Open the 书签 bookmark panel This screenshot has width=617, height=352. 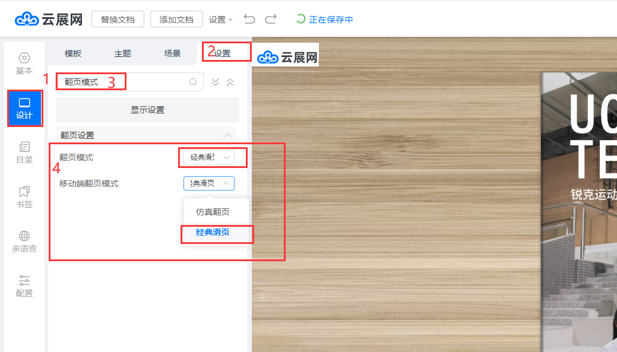[24, 197]
